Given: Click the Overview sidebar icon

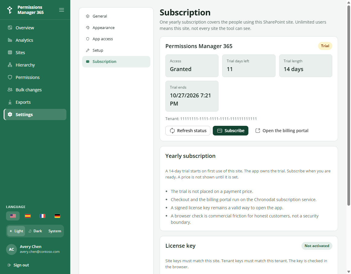Looking at the screenshot, I should (10, 28).
